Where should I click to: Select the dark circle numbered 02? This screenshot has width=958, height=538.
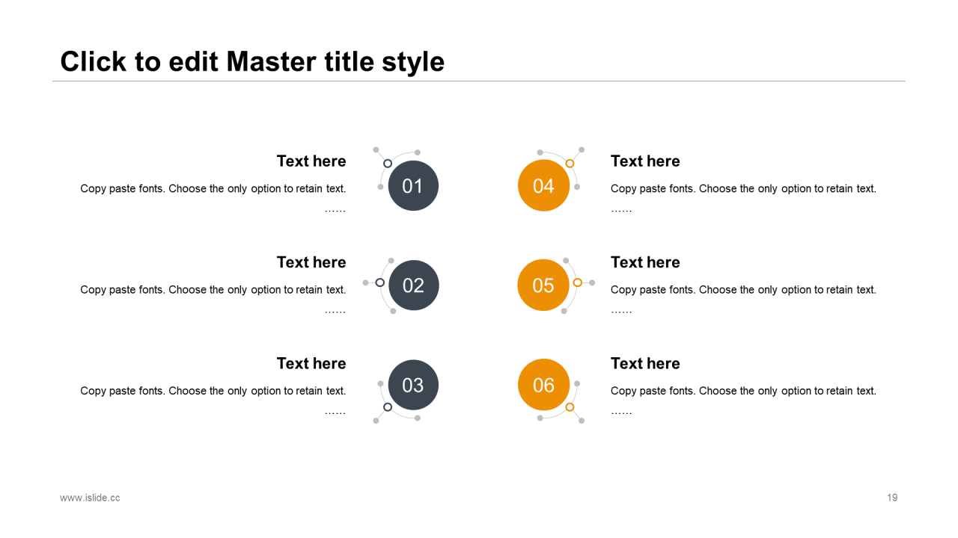coord(414,285)
